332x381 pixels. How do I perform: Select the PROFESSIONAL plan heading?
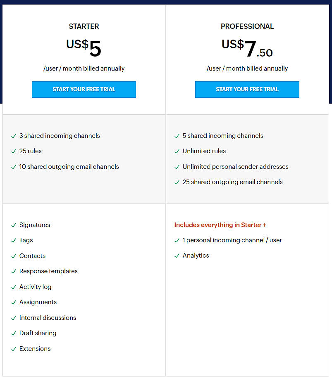(x=247, y=26)
